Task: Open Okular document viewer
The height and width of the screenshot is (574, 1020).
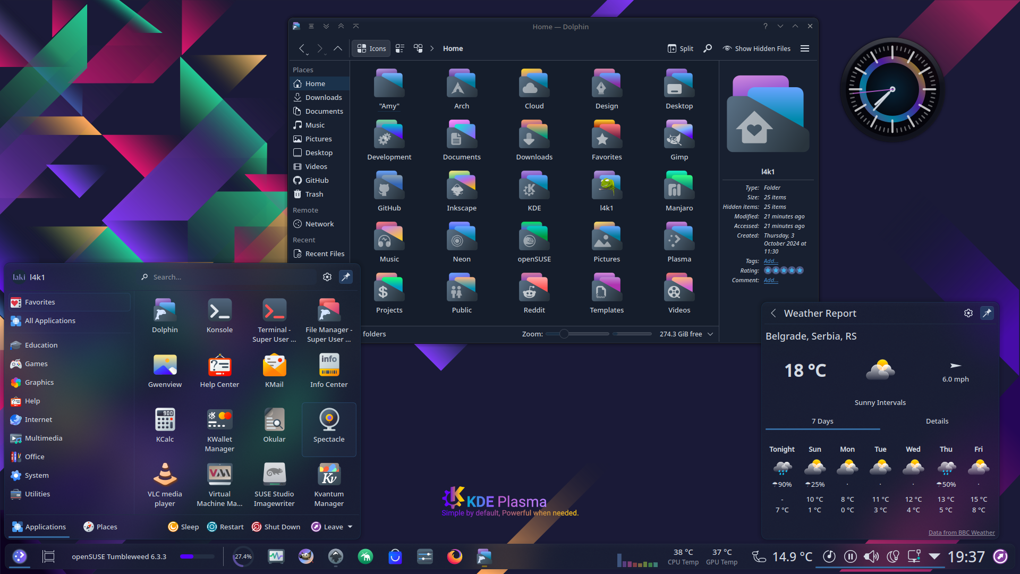Action: (274, 426)
